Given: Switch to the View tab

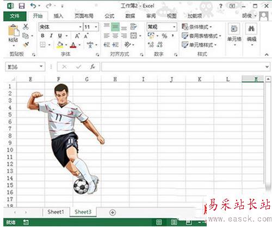Looking at the screenshot, I should click(x=172, y=16).
